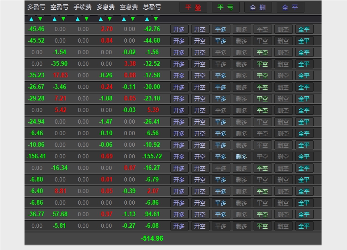Click the 空息费 column header
The image size is (347, 250).
tap(129, 7)
